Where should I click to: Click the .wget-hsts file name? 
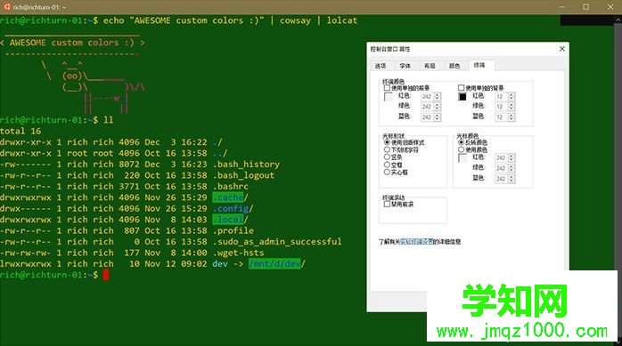coord(239,253)
